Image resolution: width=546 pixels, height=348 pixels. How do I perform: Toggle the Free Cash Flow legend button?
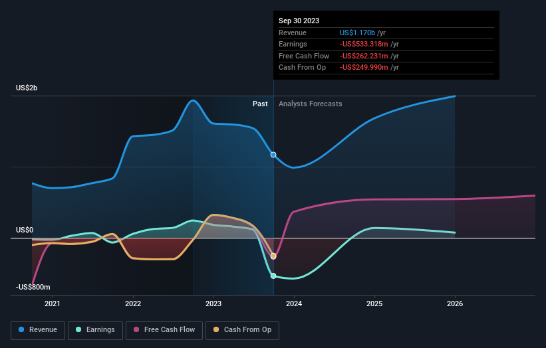(164, 330)
